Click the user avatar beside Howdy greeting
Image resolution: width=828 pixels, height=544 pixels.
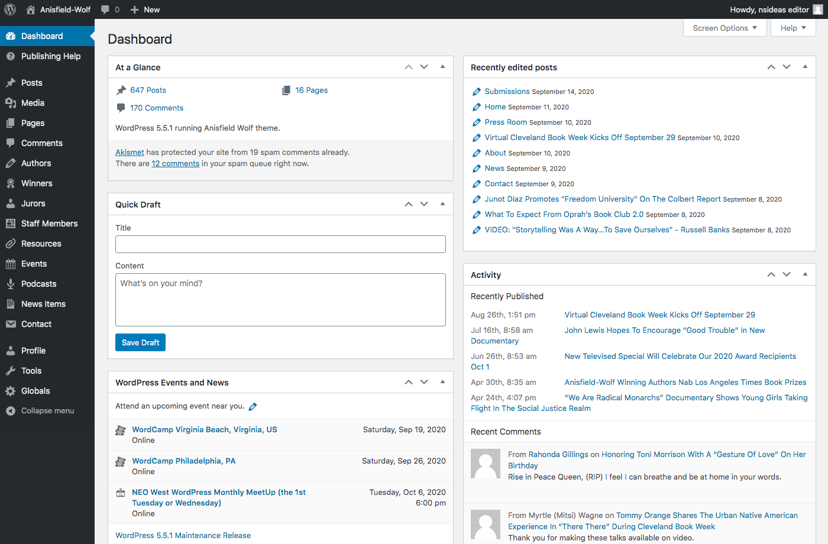[818, 9]
